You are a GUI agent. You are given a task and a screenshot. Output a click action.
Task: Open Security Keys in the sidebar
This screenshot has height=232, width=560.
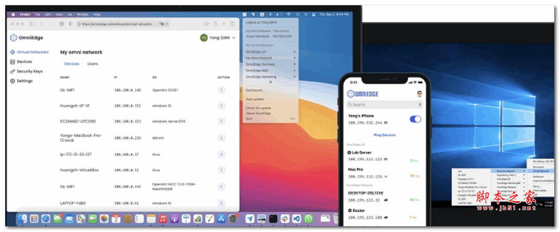pyautogui.click(x=29, y=71)
